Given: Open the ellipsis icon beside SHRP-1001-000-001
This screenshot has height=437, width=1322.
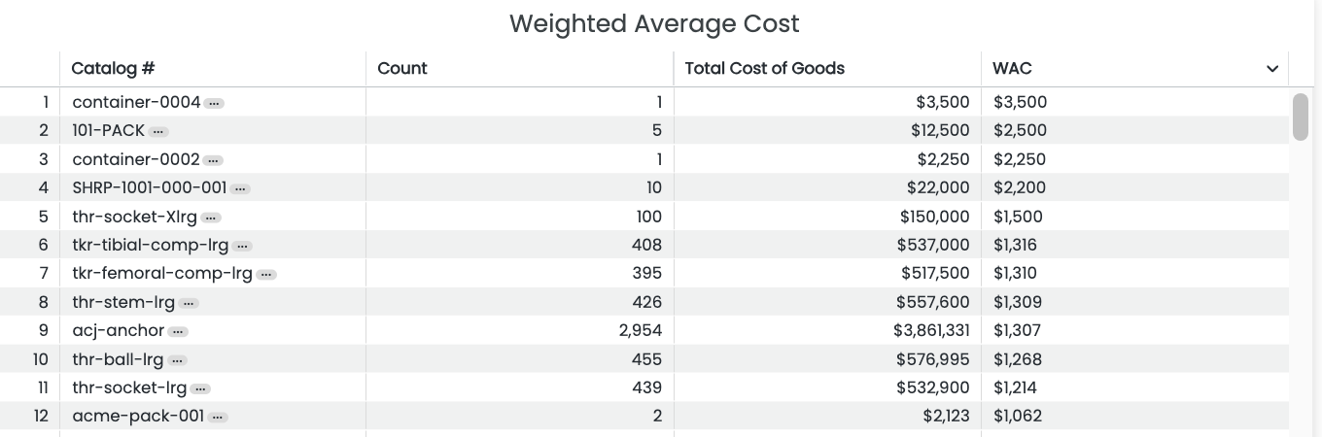Looking at the screenshot, I should [240, 188].
